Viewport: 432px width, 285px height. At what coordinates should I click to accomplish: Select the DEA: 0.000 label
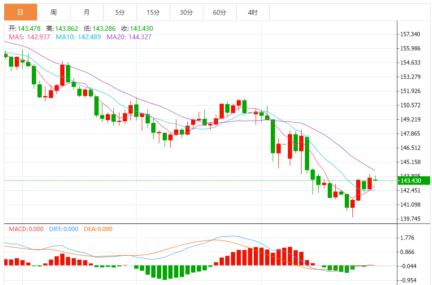[x=98, y=229]
